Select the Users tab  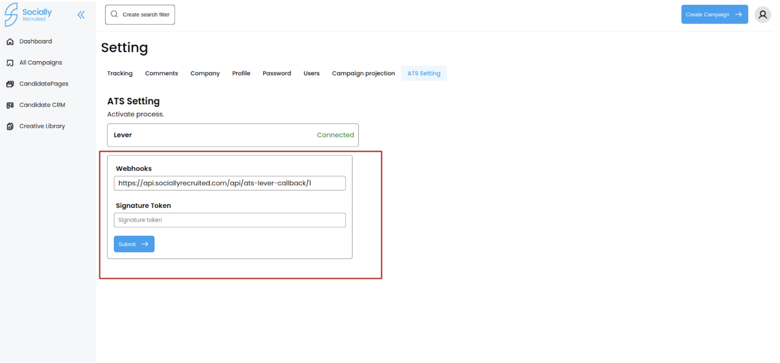311,73
